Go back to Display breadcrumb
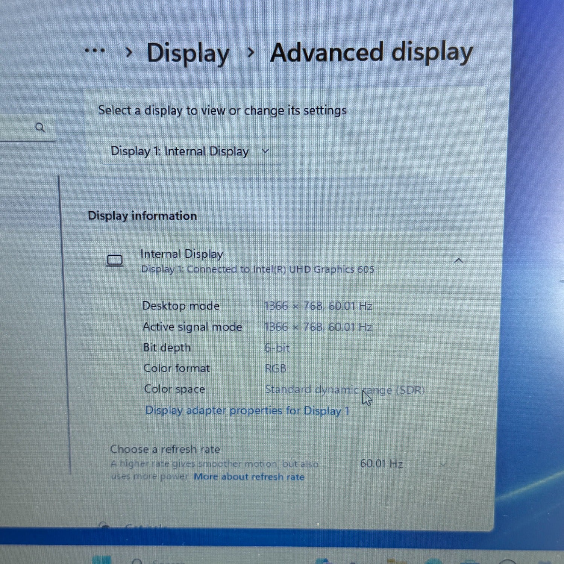 [x=188, y=53]
